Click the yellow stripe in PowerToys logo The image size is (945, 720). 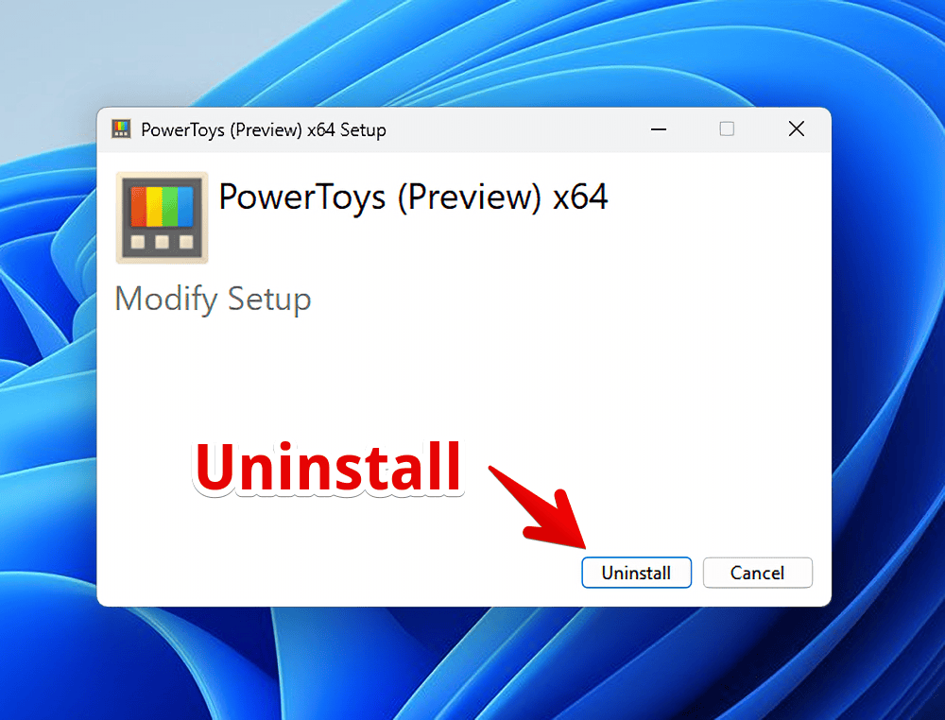click(154, 207)
